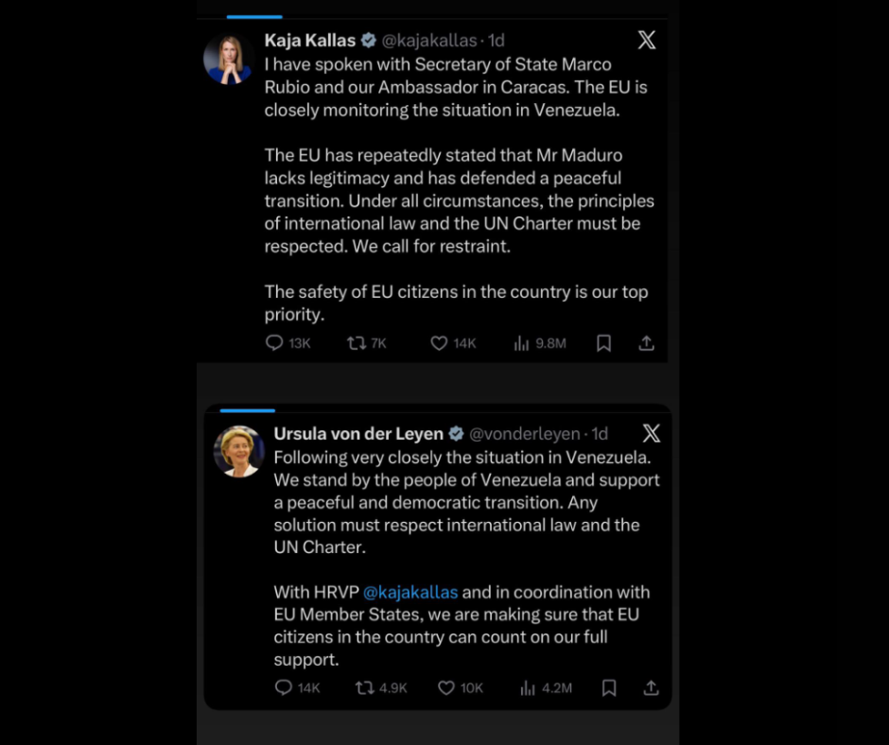Reply to Ursula von der Leyen's post
Image resolution: width=889 pixels, height=745 pixels.
[283, 687]
